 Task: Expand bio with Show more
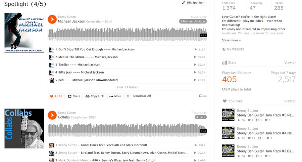[x=231, y=40]
